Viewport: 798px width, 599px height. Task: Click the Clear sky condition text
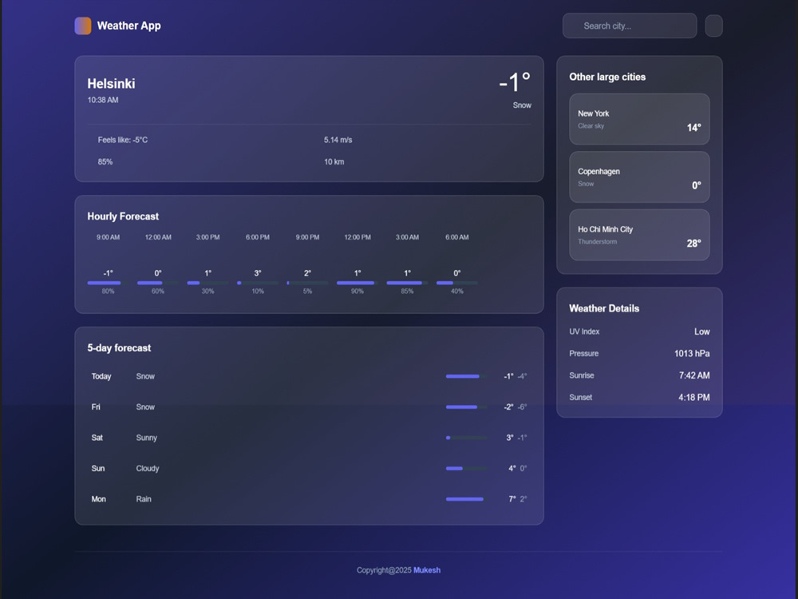pos(591,126)
